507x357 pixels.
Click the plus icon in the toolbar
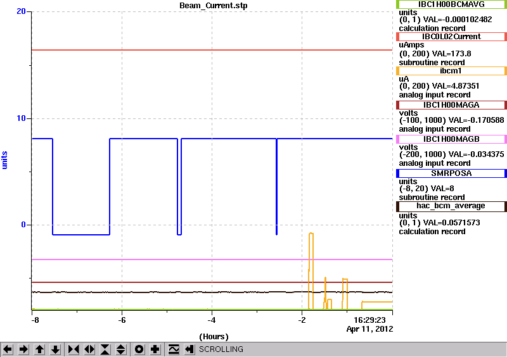click(155, 349)
